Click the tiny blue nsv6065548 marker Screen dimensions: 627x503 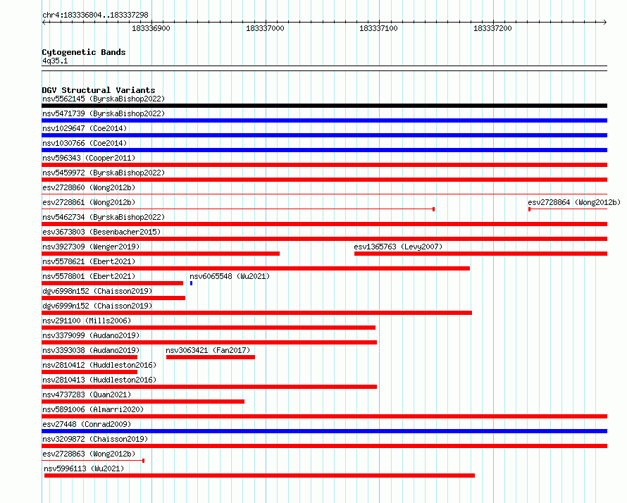[x=191, y=283]
